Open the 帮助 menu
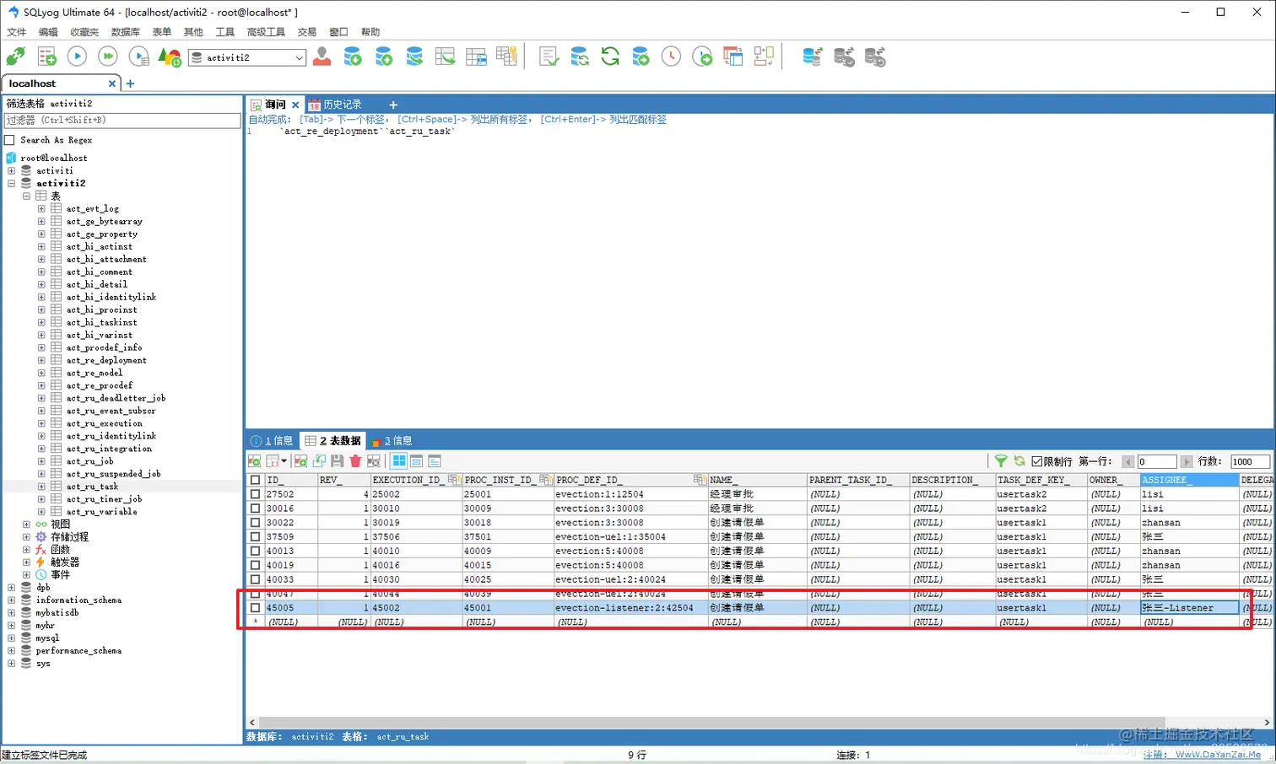The width and height of the screenshot is (1276, 764). click(370, 32)
